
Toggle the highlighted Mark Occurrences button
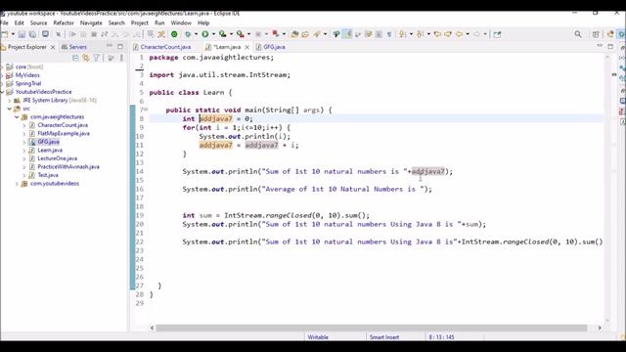coord(348,34)
